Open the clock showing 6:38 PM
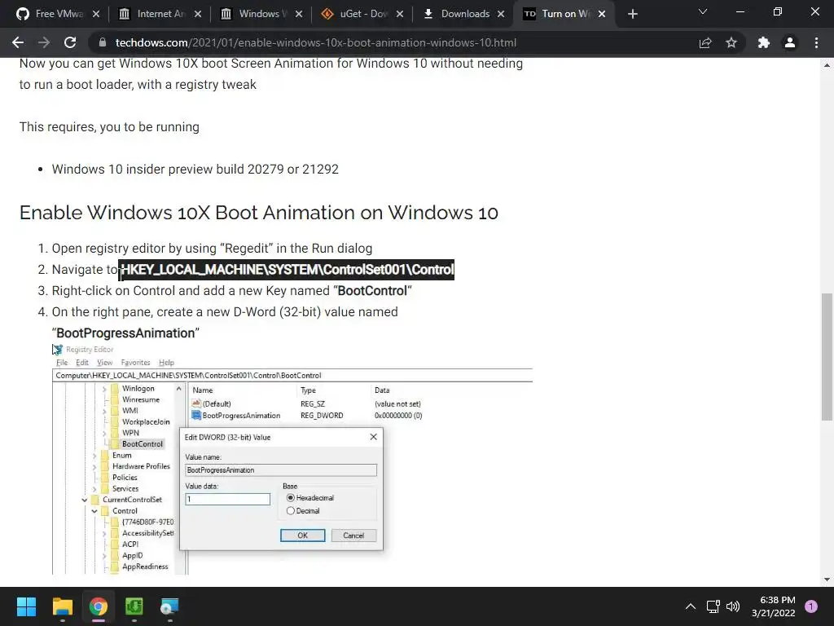The height and width of the screenshot is (626, 834). (774, 606)
